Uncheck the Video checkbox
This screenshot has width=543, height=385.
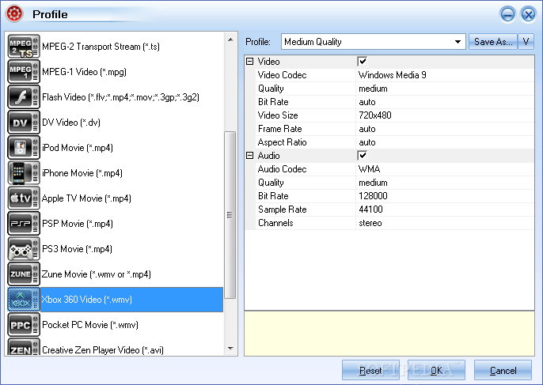(363, 62)
